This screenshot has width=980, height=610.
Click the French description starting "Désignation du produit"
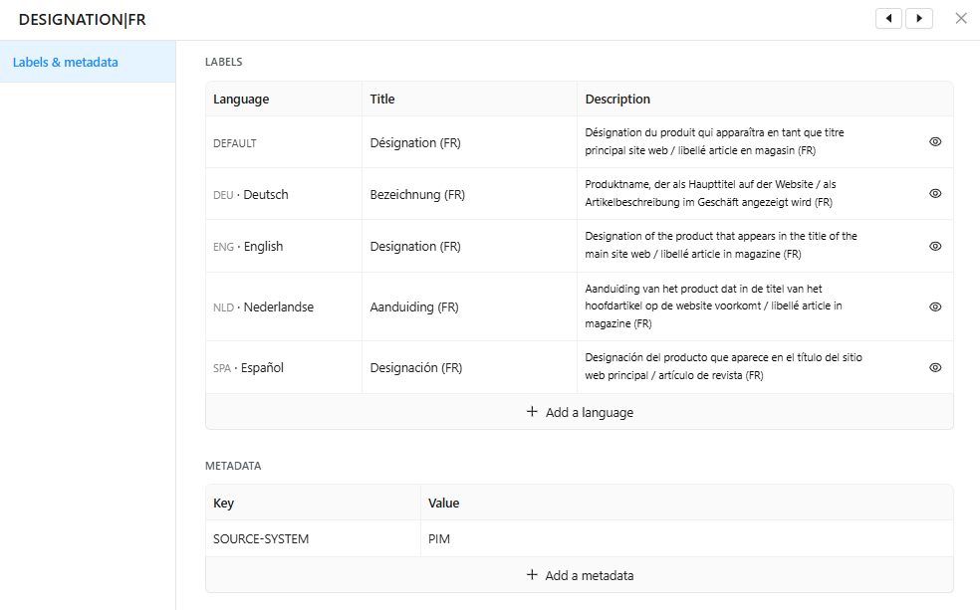(x=714, y=141)
